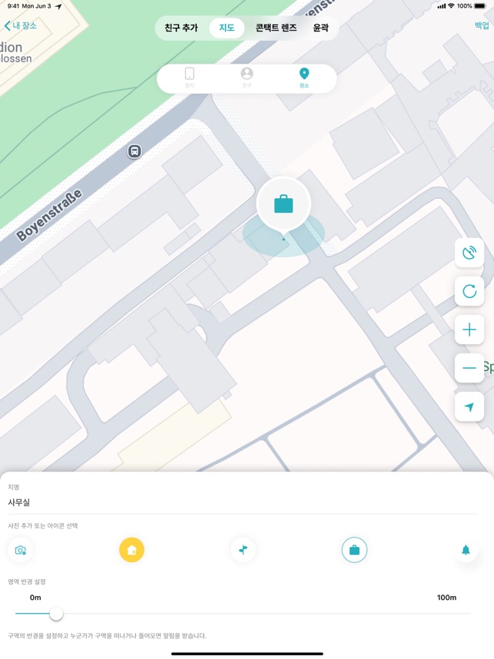Select the 친구 추가 segment

tap(181, 28)
